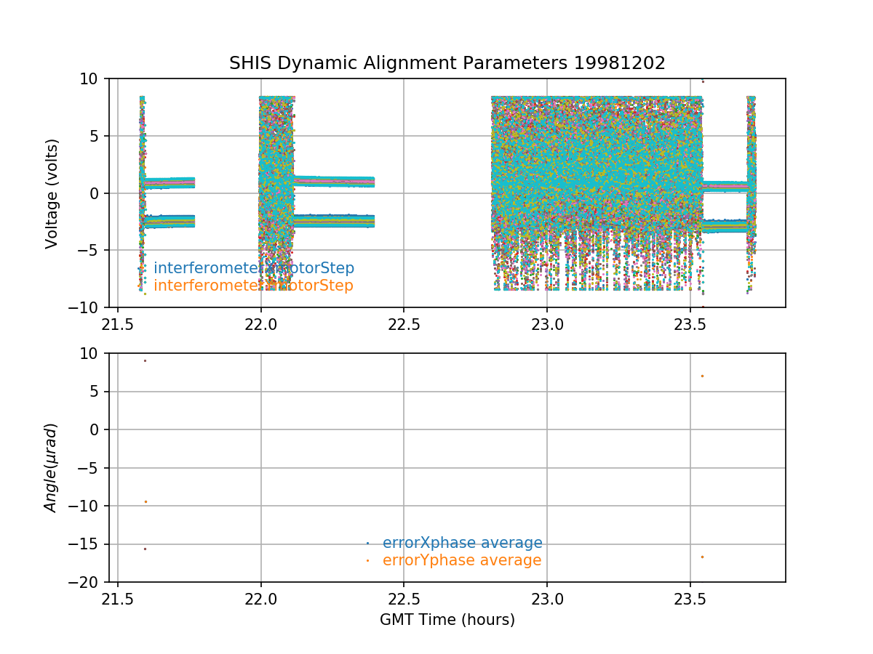
Task: Click the errorYphase average legend label
Action: (x=462, y=560)
